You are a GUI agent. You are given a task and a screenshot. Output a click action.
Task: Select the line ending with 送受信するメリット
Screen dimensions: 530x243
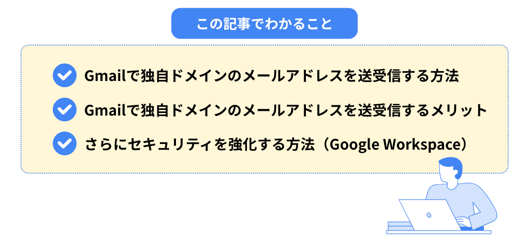[286, 110]
